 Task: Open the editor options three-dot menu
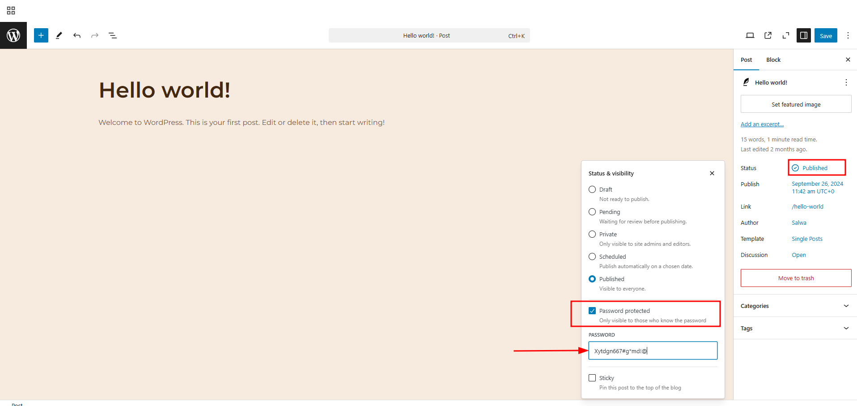tap(848, 35)
